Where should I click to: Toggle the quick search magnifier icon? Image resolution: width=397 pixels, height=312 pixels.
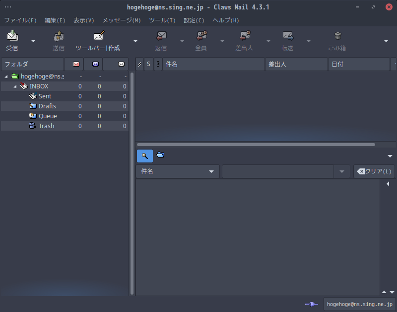[x=144, y=156]
